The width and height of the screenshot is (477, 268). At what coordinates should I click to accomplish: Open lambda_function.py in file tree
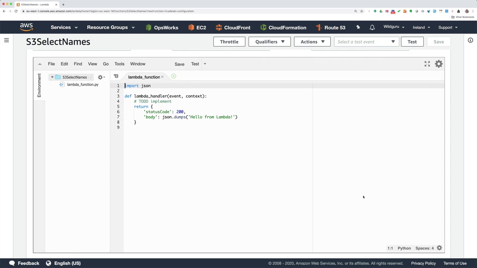point(82,84)
